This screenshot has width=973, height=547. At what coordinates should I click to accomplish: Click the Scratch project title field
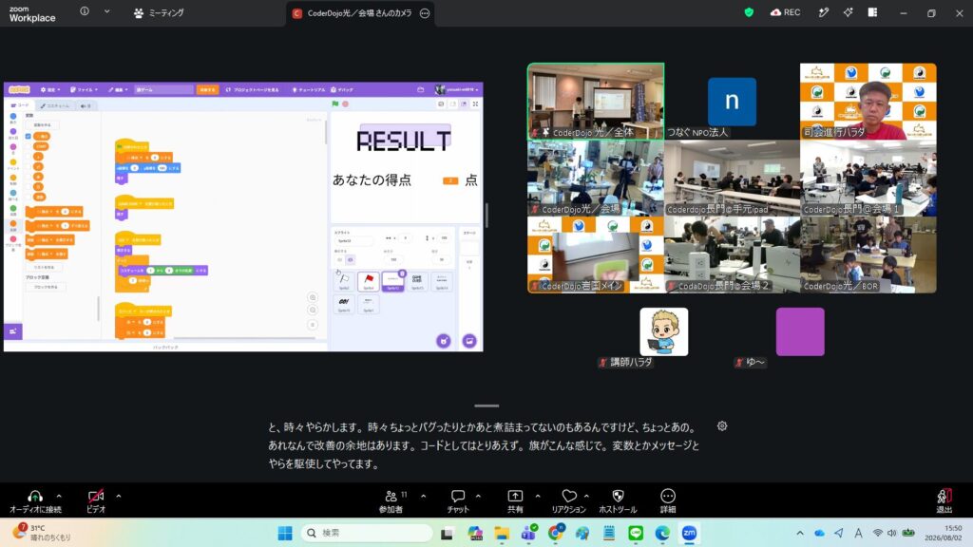[163, 90]
